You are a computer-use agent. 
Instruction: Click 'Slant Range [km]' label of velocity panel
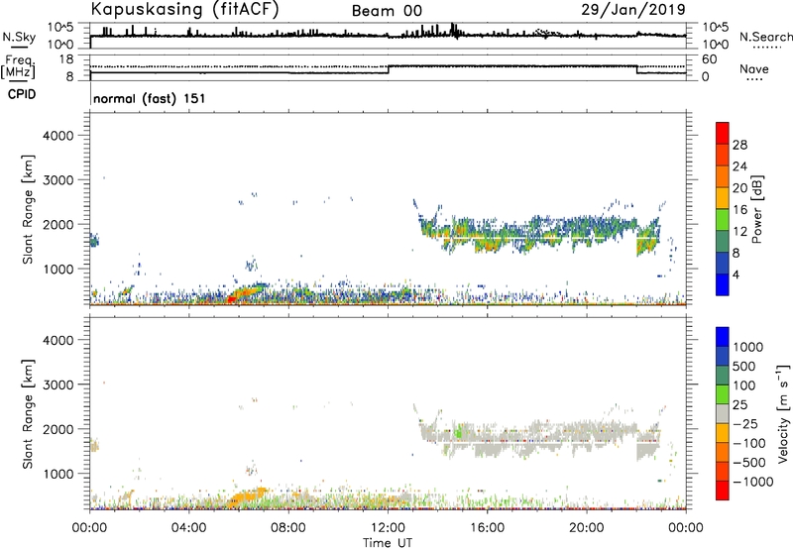point(28,414)
